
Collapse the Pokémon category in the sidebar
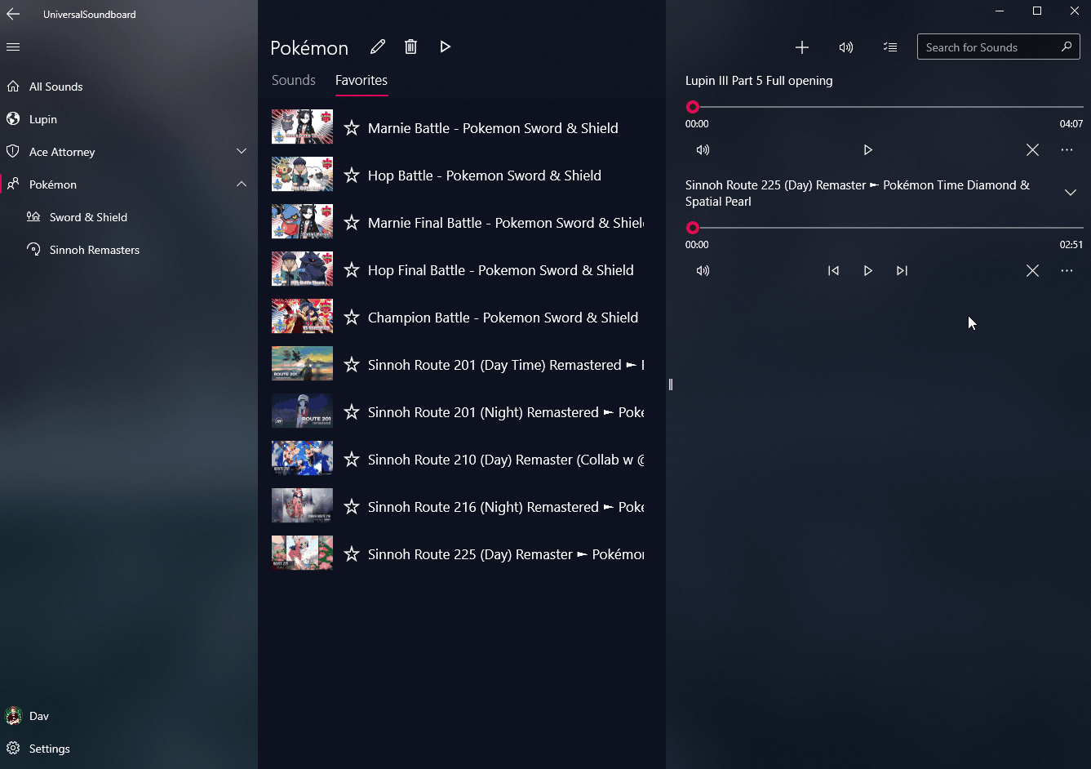point(242,184)
